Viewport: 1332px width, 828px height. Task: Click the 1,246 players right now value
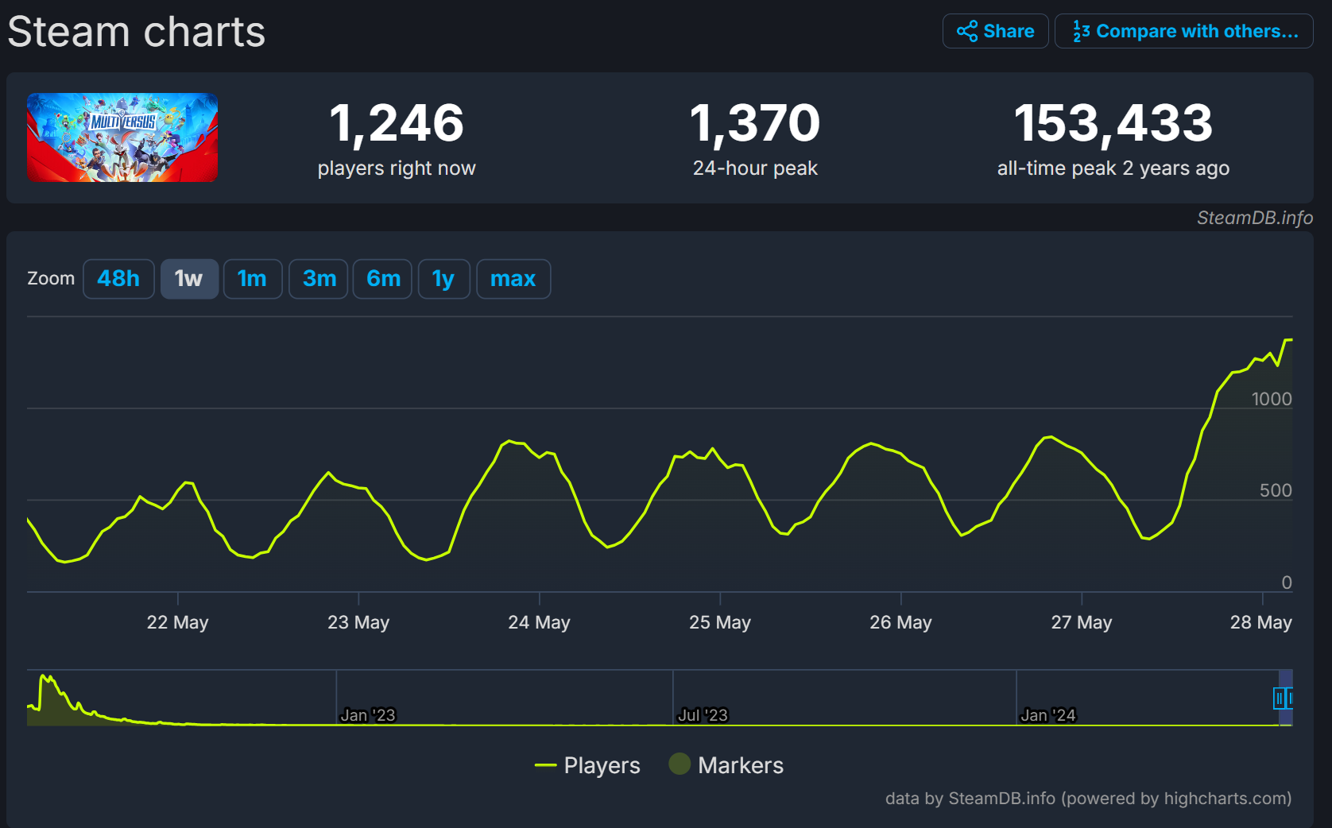coord(397,123)
